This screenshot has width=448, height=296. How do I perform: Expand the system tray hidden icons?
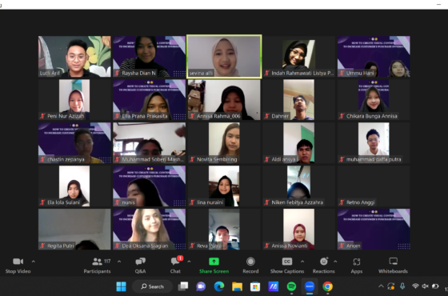tap(381, 286)
